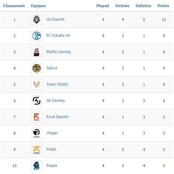174x174 pixels.
Task: Select the Rogue team logo
Action: pyautogui.click(x=36, y=166)
